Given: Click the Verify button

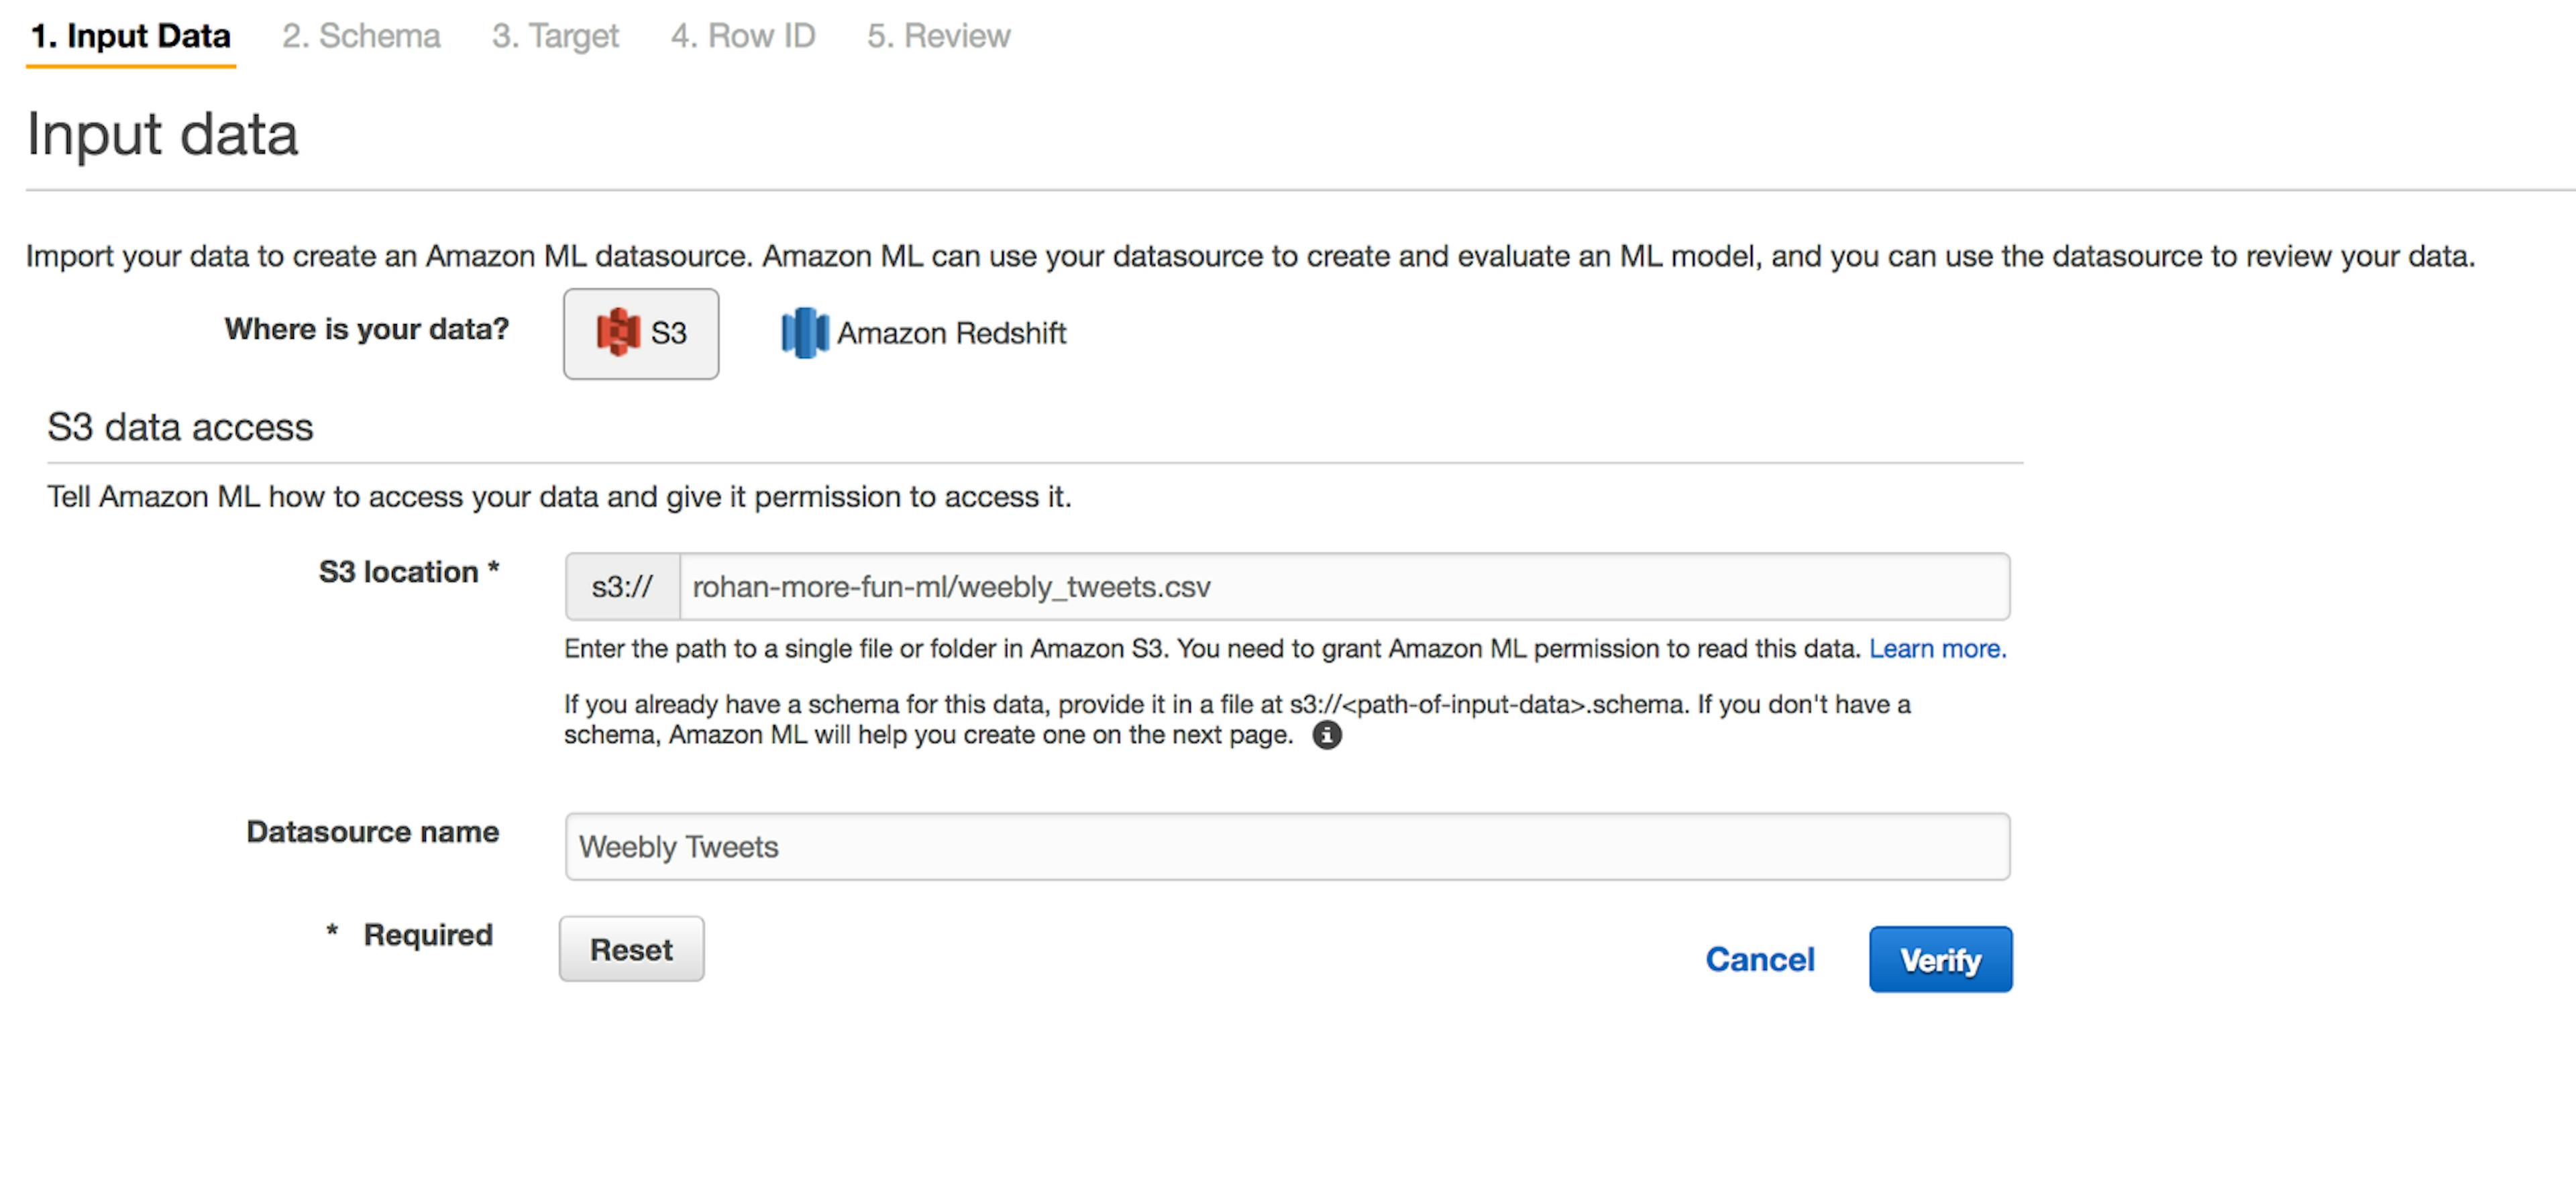Looking at the screenshot, I should [x=1940, y=959].
